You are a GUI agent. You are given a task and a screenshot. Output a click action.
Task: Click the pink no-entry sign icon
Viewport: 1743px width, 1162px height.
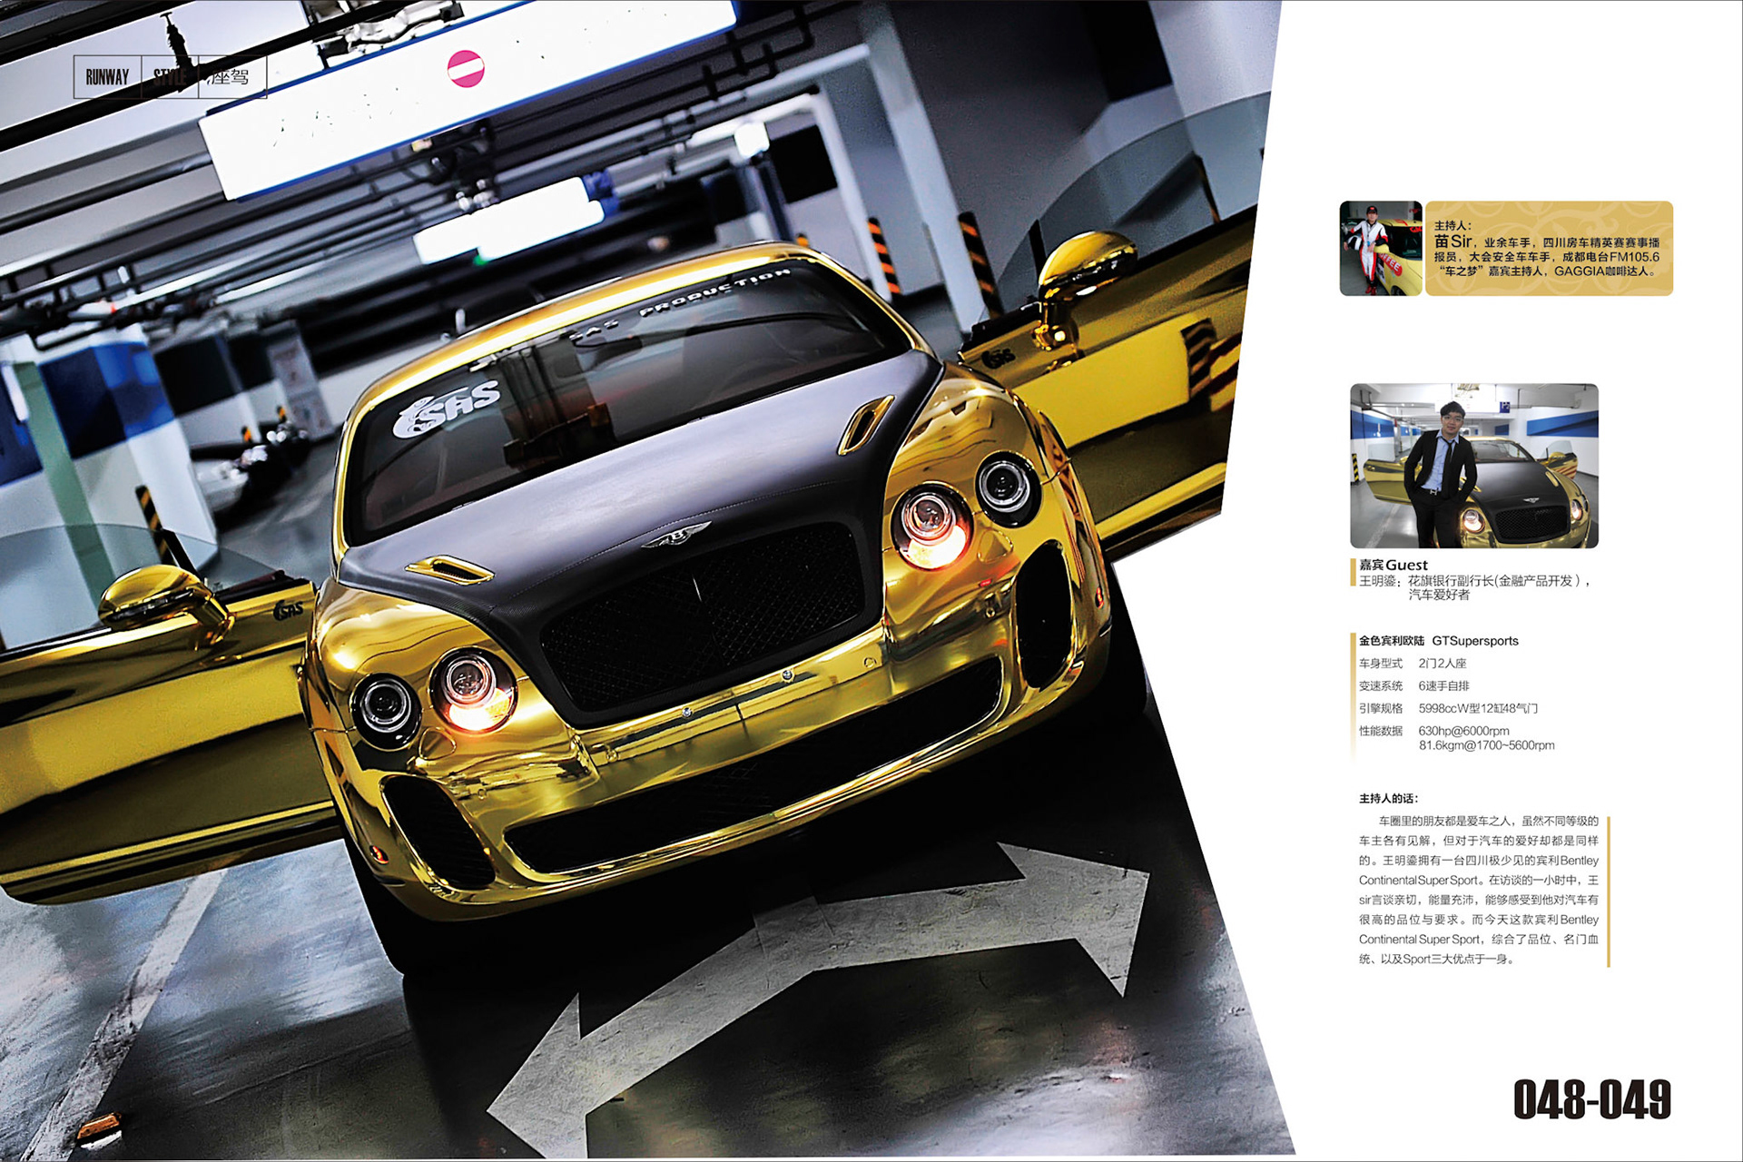(466, 69)
